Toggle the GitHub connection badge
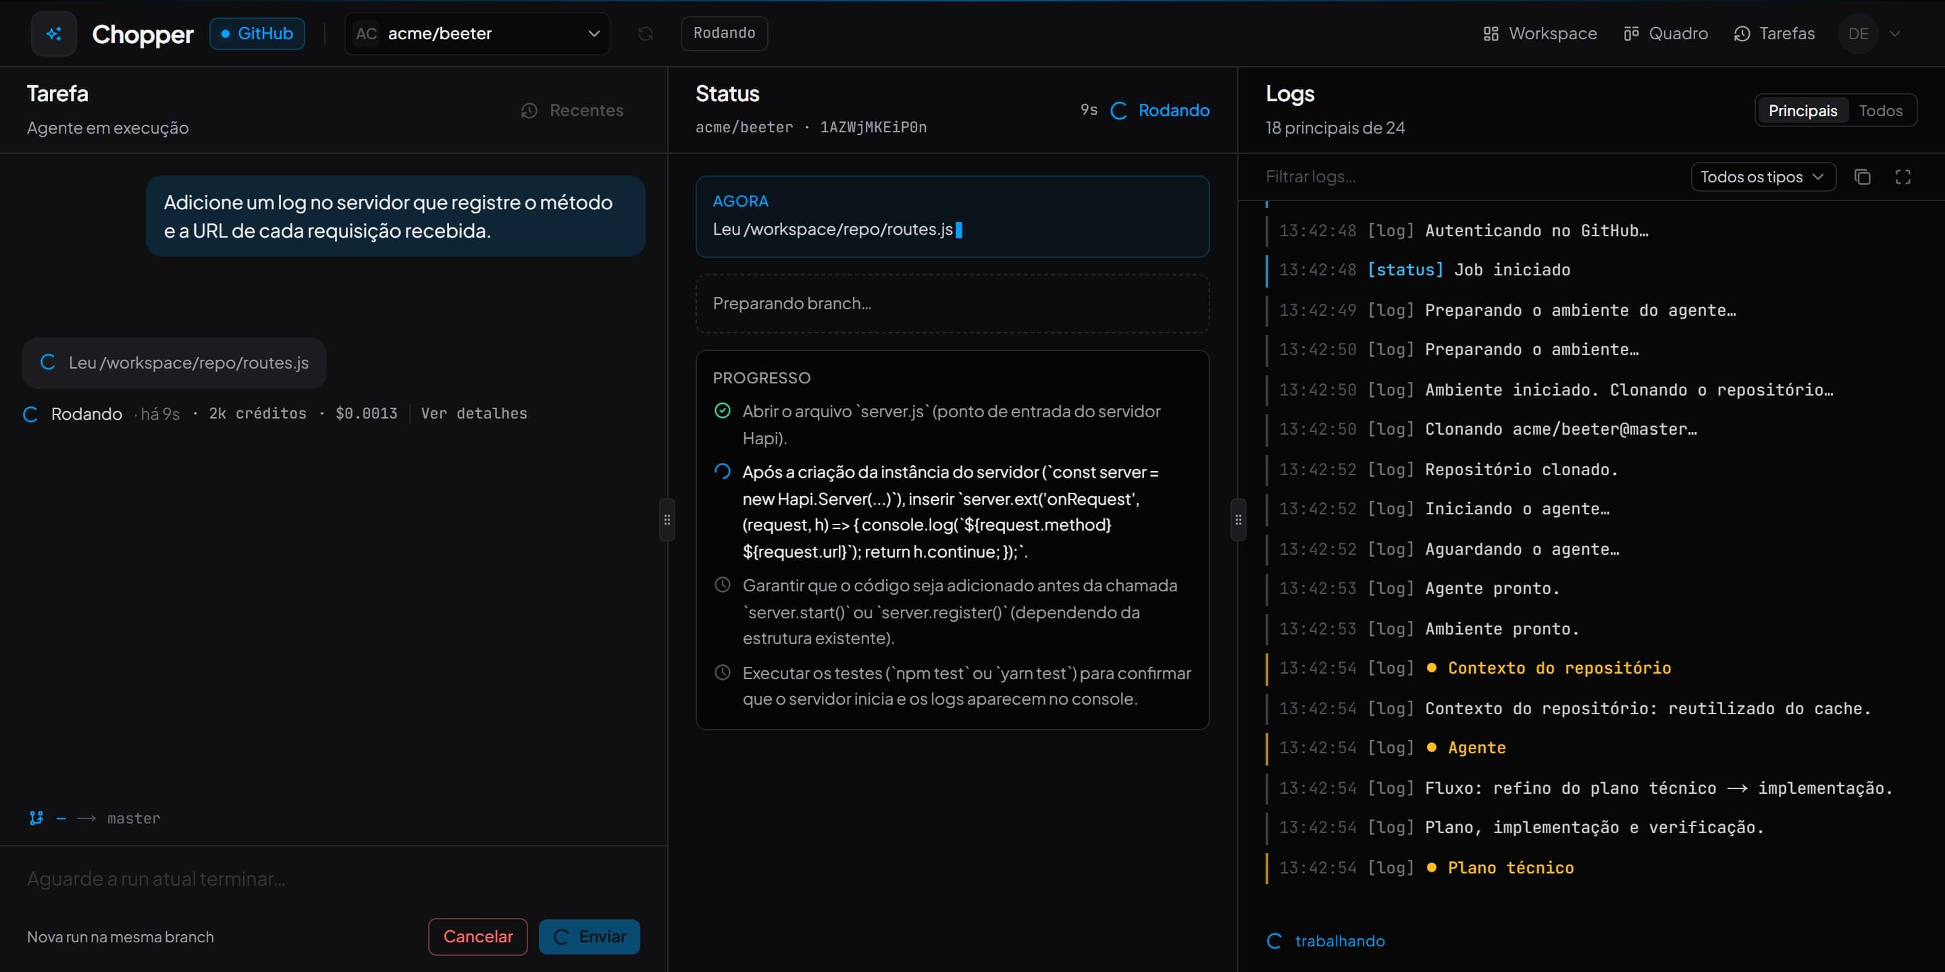Viewport: 1945px width, 972px height. pos(257,34)
